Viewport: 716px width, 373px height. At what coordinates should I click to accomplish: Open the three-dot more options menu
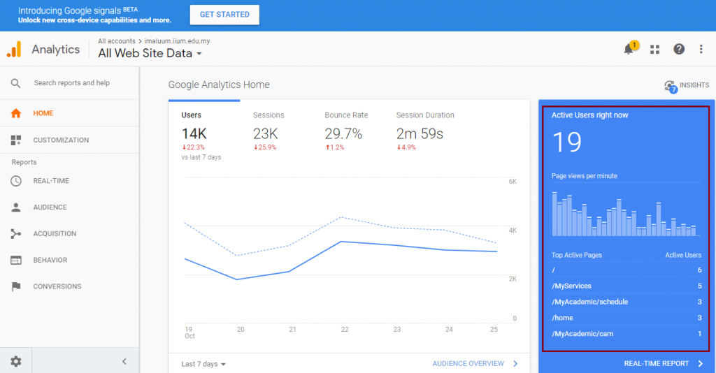[701, 50]
